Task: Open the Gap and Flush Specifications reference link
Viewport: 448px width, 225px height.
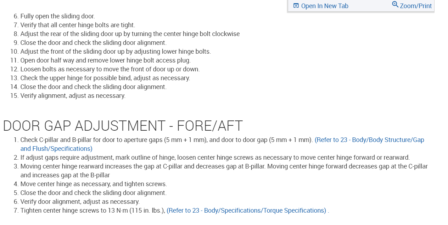Action: click(369, 140)
